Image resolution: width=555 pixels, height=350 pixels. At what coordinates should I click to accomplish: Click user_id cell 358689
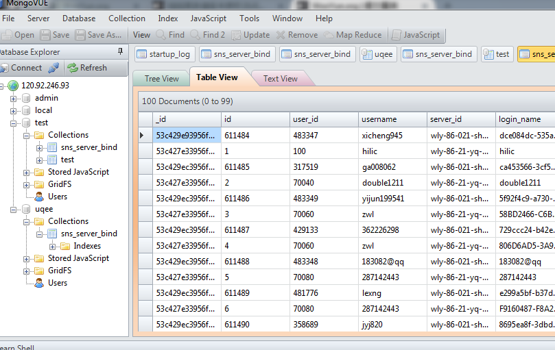tap(324, 324)
